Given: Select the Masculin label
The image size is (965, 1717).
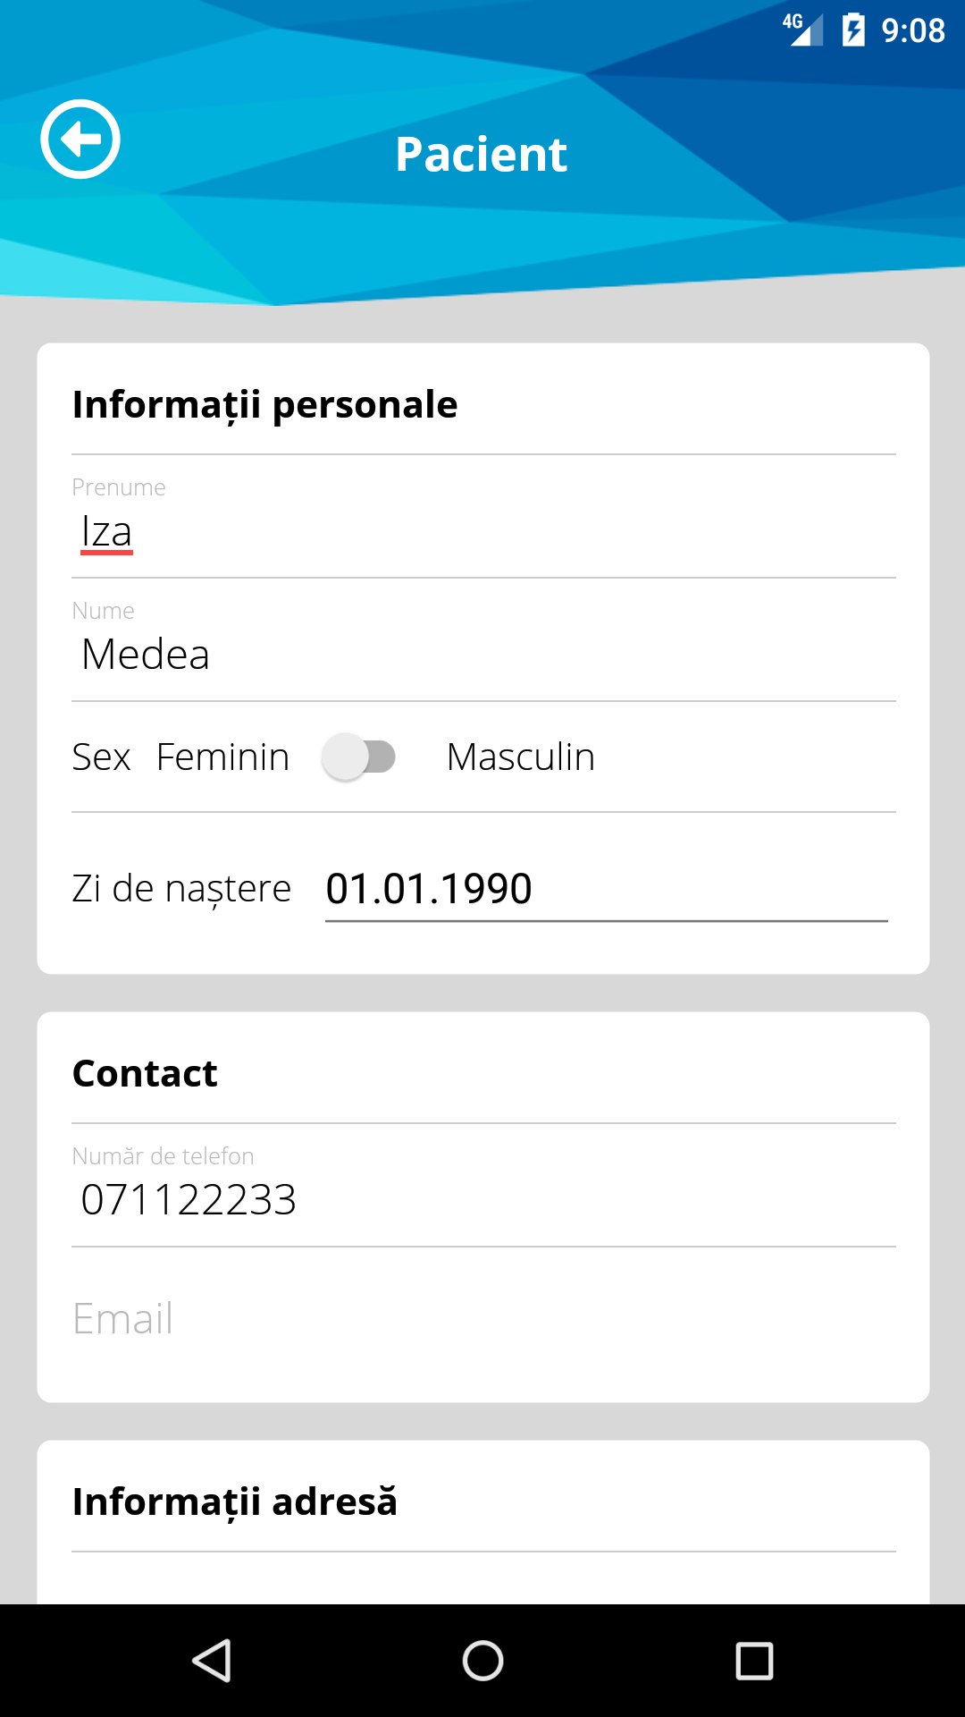Looking at the screenshot, I should (x=520, y=757).
